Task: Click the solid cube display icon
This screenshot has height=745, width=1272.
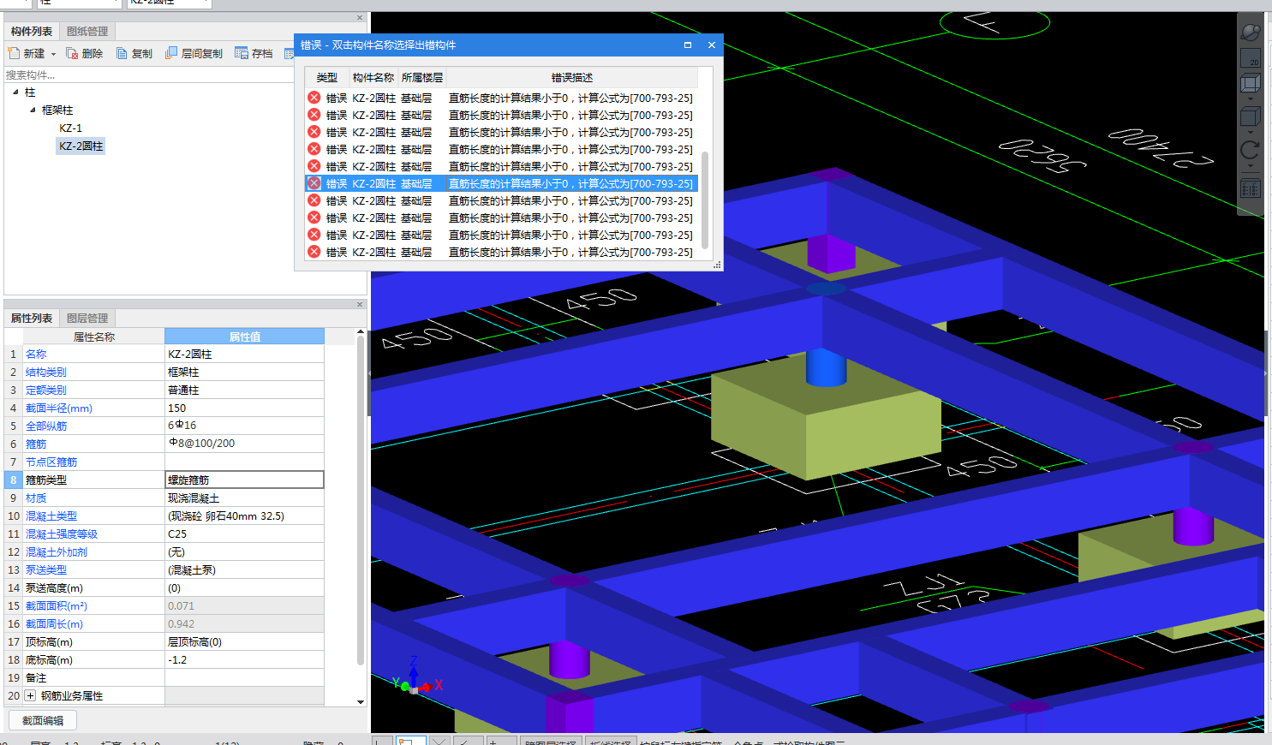Action: pyautogui.click(x=1251, y=116)
